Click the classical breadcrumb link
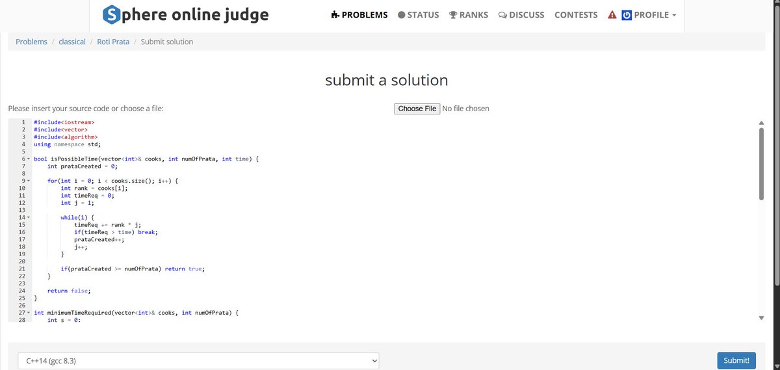 click(72, 42)
